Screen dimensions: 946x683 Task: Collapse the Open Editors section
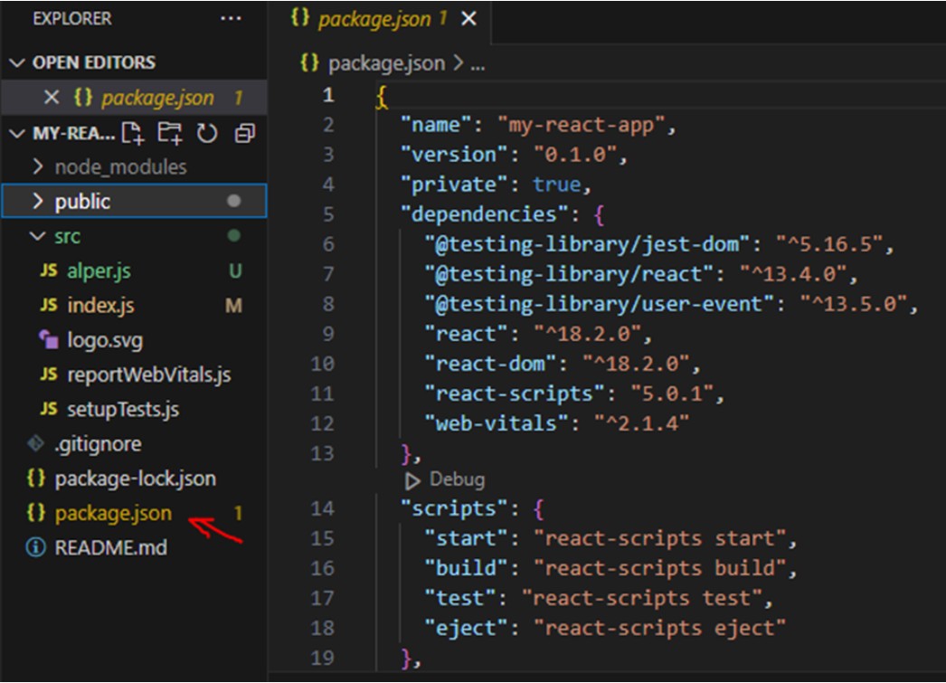[17, 62]
